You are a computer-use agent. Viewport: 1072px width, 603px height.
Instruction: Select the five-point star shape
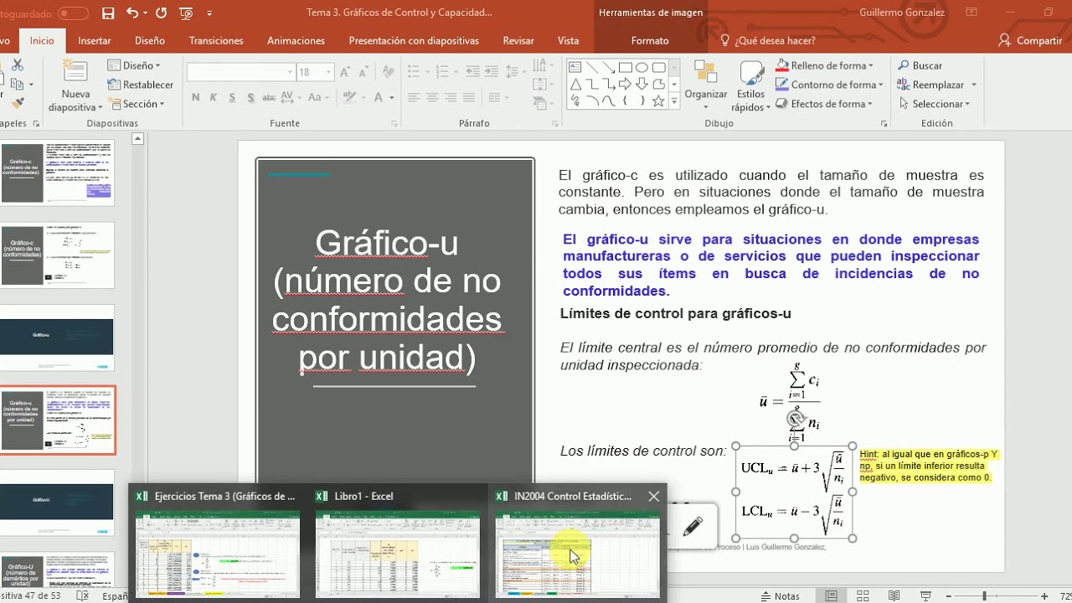(x=658, y=100)
